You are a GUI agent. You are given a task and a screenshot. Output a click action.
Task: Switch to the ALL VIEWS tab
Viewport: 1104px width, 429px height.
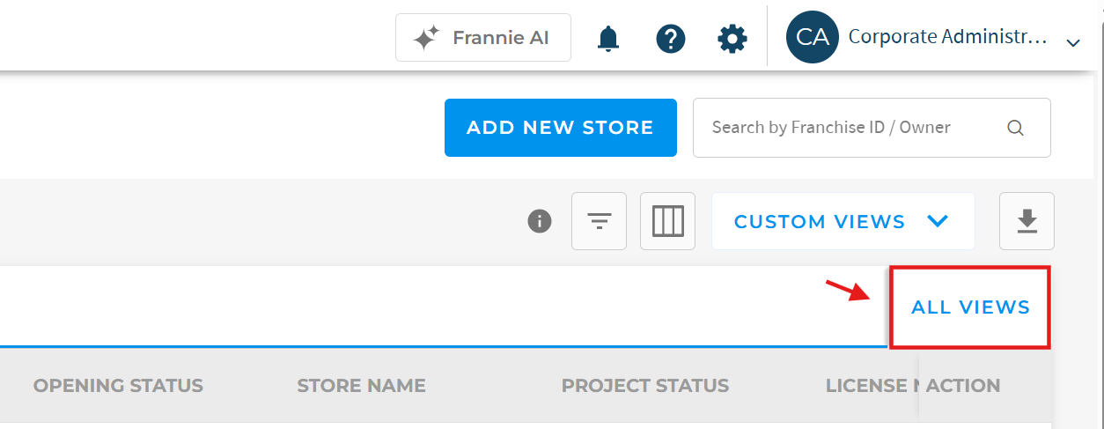coord(970,307)
